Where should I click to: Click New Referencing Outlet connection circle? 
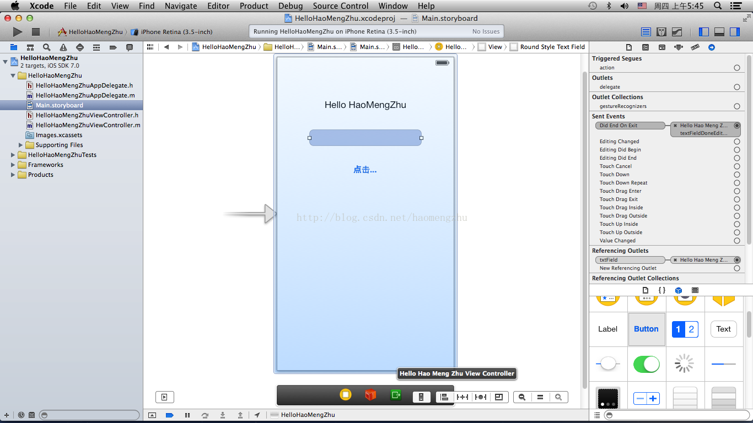737,268
